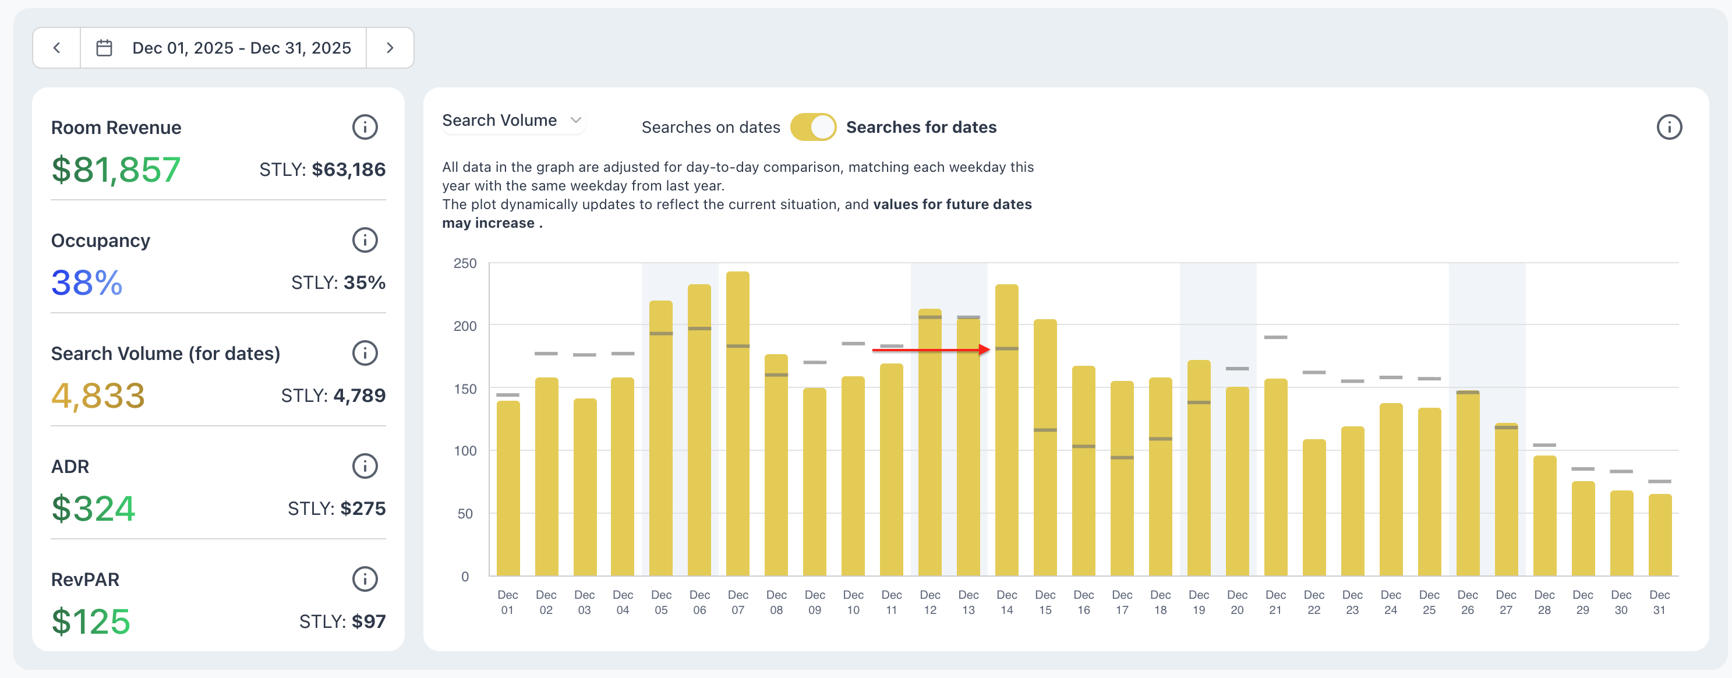
Task: Toggle the Searches on/for dates switch
Action: tap(813, 127)
